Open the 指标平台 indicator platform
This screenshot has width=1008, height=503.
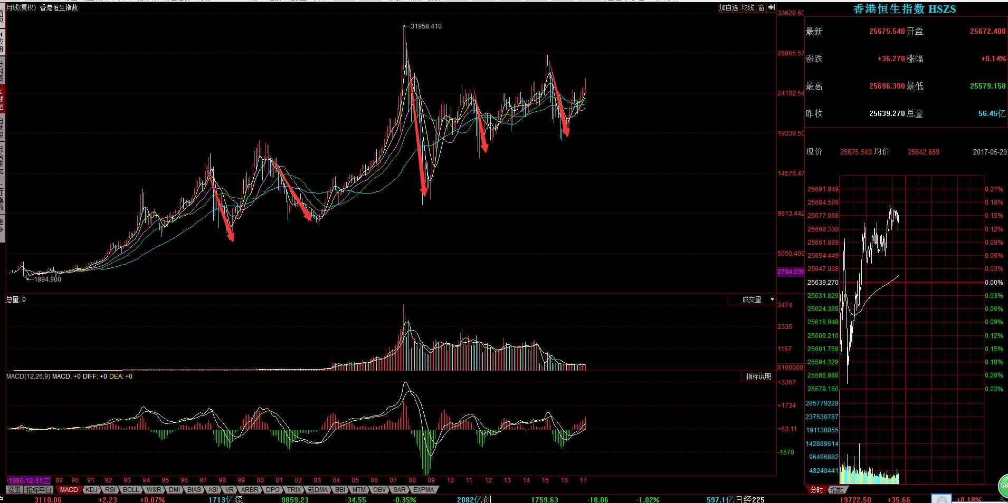pyautogui.click(x=40, y=490)
